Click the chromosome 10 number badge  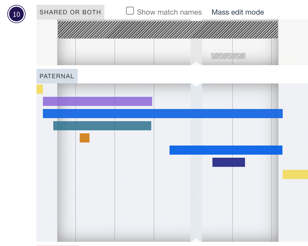[x=16, y=13]
